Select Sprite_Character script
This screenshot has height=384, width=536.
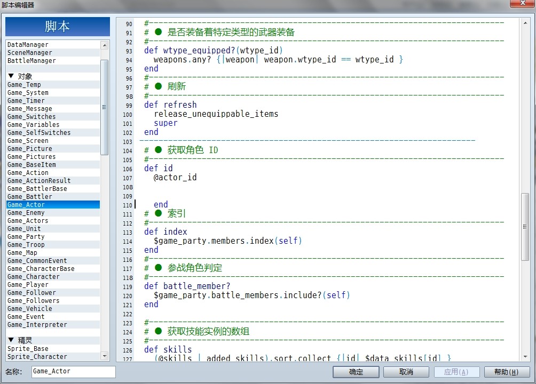53,357
